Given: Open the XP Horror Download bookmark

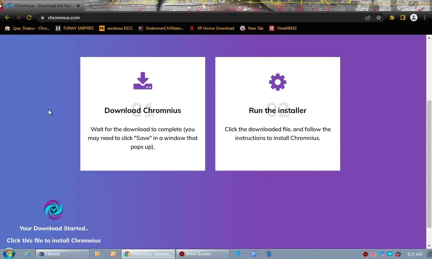Looking at the screenshot, I should tap(212, 28).
